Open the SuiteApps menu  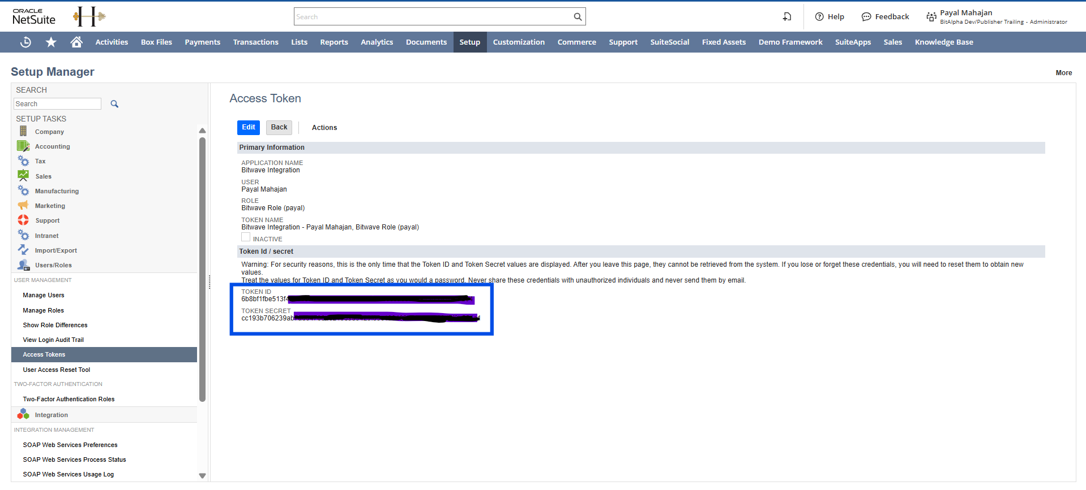pyautogui.click(x=853, y=42)
